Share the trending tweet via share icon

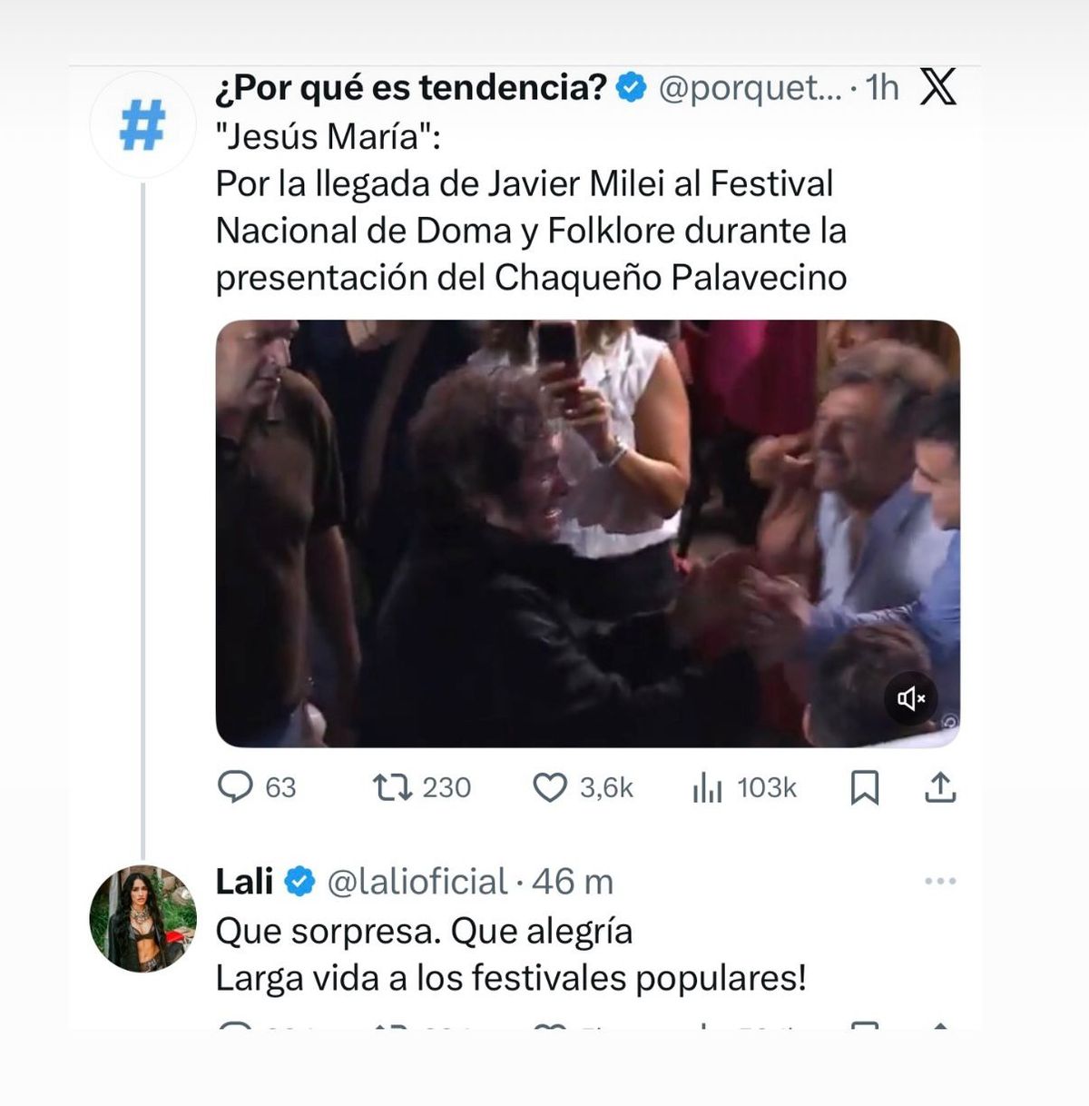[x=940, y=787]
